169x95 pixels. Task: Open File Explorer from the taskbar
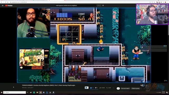click(37, 92)
